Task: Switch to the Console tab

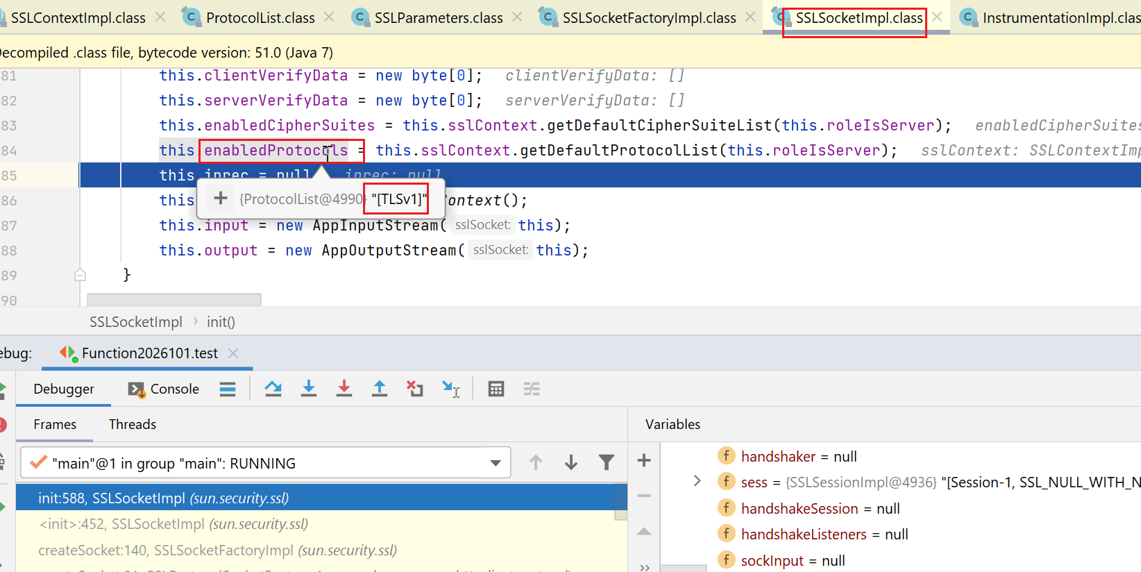Action: tap(164, 389)
